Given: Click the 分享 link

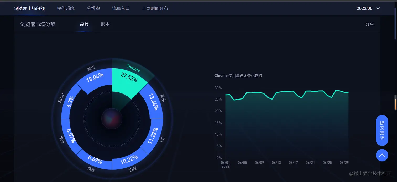Looking at the screenshot, I should tap(369, 24).
